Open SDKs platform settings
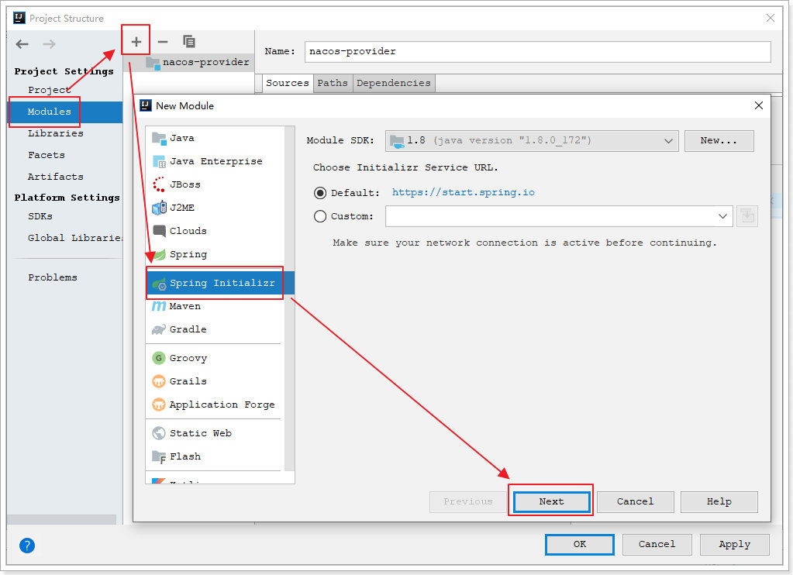 click(40, 216)
